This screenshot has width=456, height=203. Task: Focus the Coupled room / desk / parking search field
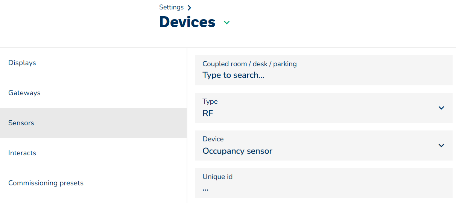[324, 70]
